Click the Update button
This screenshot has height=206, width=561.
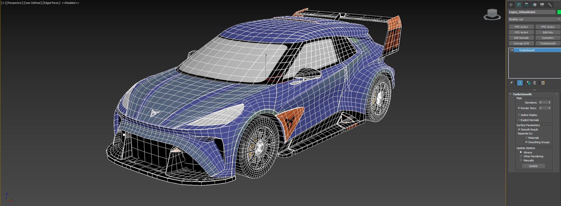pos(533,166)
